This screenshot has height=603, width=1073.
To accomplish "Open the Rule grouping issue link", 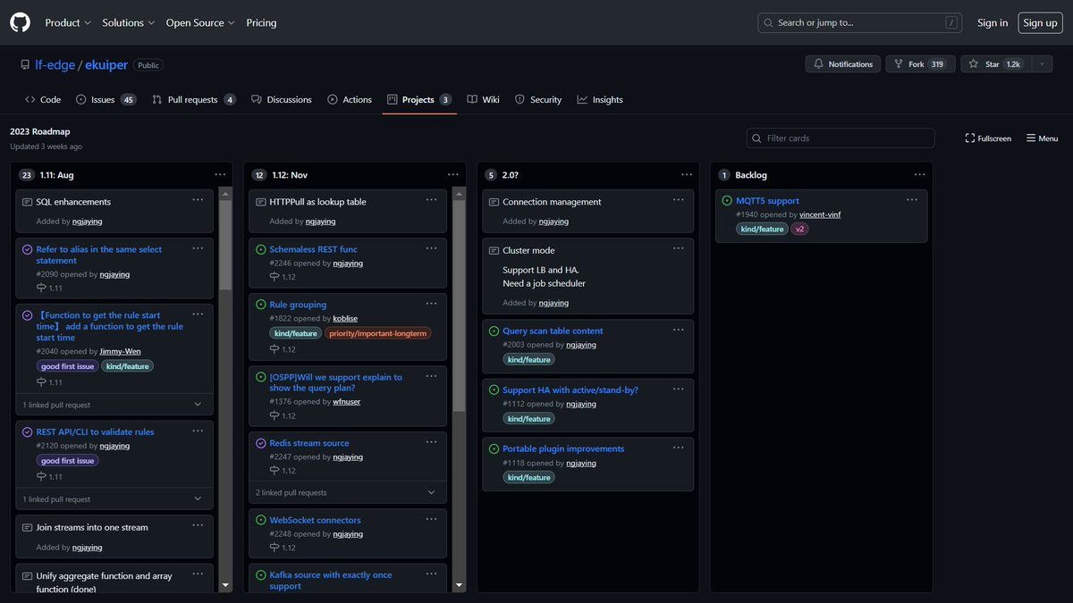I will [x=298, y=305].
